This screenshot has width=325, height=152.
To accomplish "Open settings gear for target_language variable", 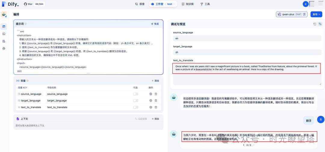I will tap(151, 101).
